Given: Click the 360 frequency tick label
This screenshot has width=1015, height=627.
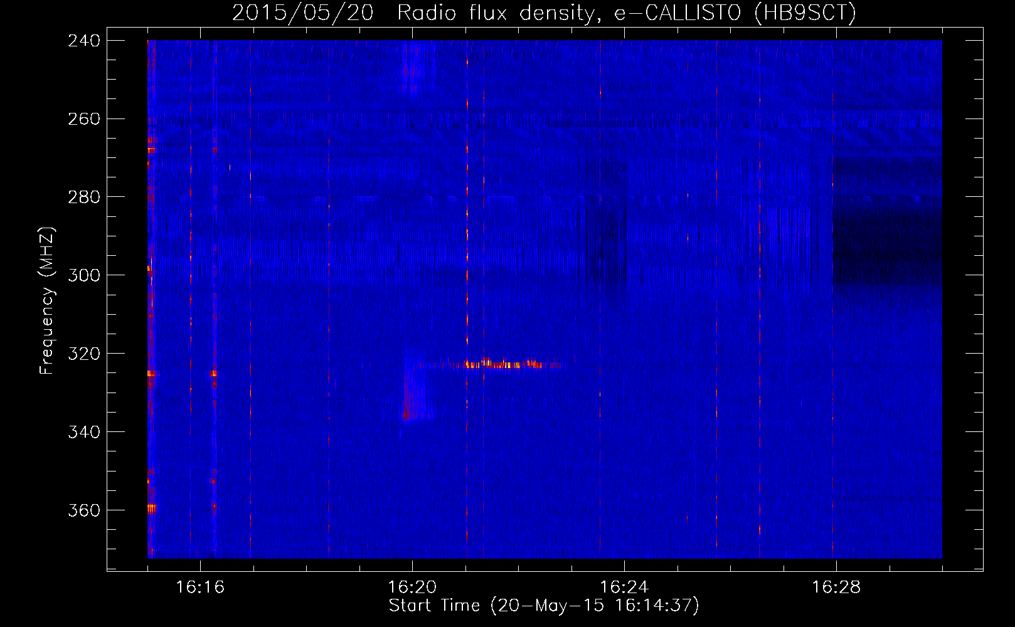Looking at the screenshot, I should [84, 511].
